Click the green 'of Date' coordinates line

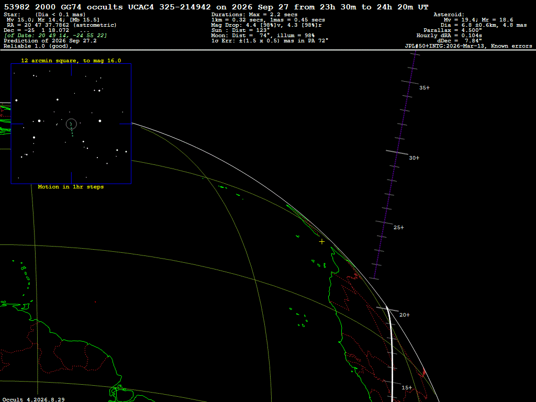(55, 36)
